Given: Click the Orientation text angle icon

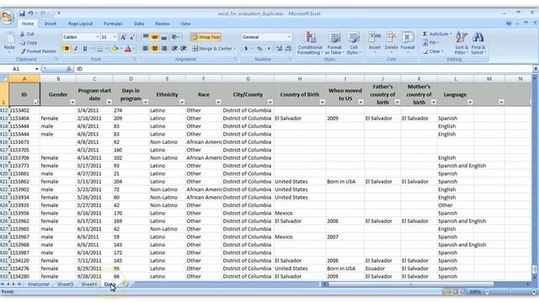Looking at the screenshot, I should pos(175,37).
